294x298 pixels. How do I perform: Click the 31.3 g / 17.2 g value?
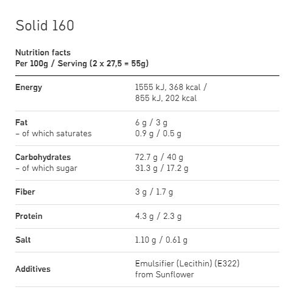tap(162, 168)
